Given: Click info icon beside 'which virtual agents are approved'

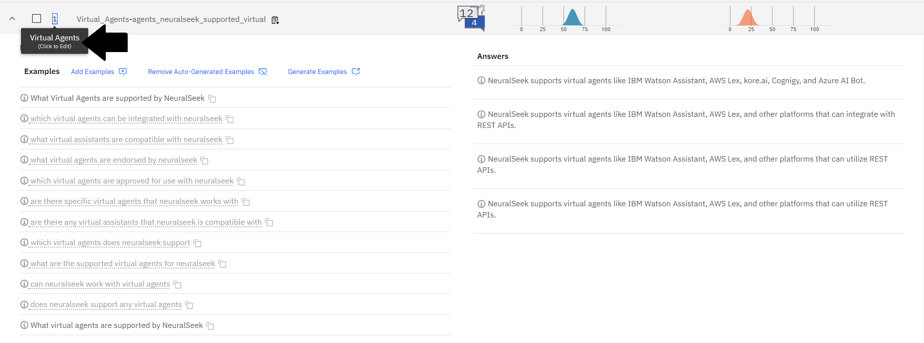Looking at the screenshot, I should (24, 181).
